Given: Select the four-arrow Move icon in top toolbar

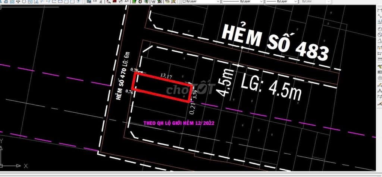Looking at the screenshot, I should pos(18,1).
